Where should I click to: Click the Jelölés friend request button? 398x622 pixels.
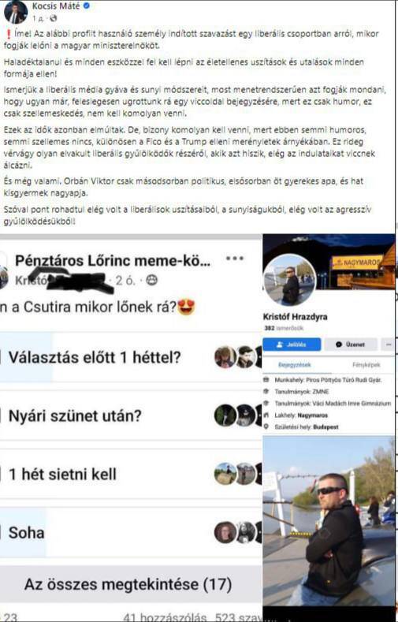point(292,345)
